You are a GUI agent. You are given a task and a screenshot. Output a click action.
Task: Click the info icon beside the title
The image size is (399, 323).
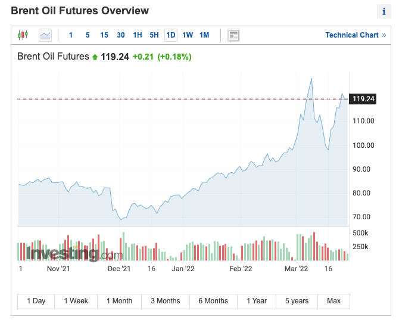tap(384, 12)
